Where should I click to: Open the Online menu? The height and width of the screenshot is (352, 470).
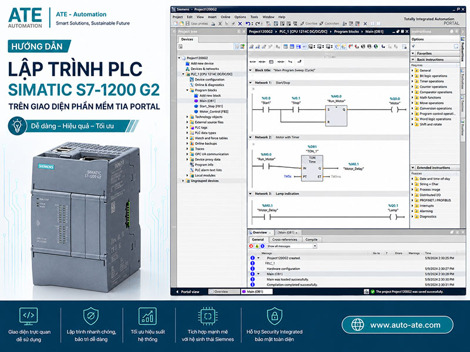226,17
